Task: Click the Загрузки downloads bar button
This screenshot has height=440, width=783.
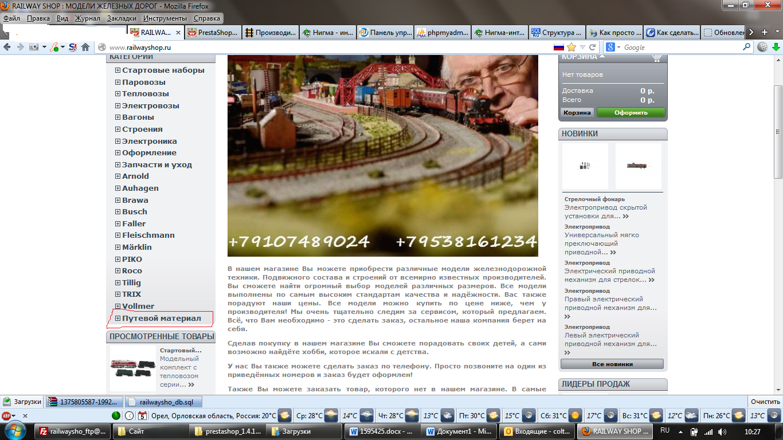Action: (22, 402)
